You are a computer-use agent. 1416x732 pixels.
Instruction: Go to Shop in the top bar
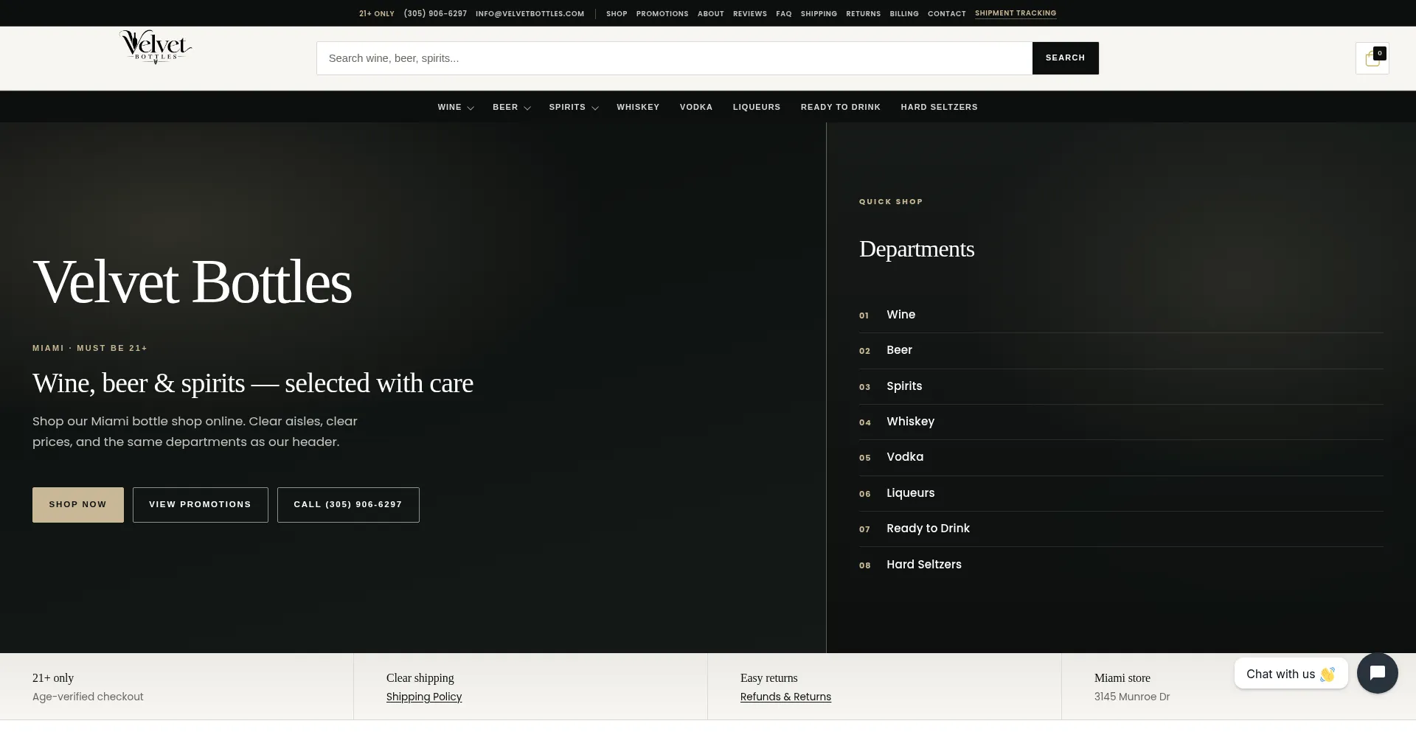click(617, 13)
